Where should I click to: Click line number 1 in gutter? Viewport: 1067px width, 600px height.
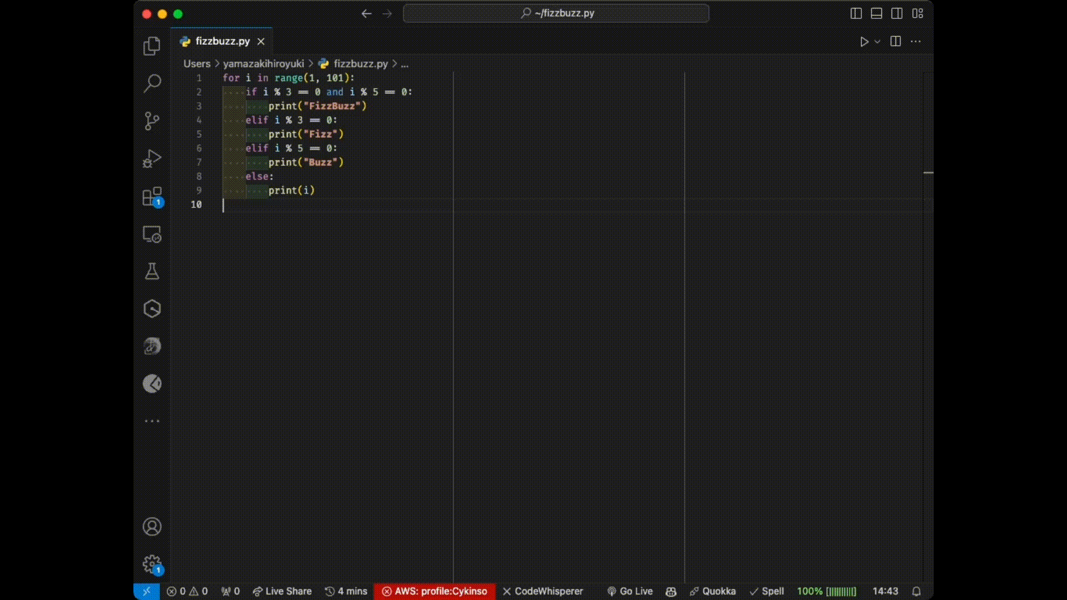coord(198,78)
